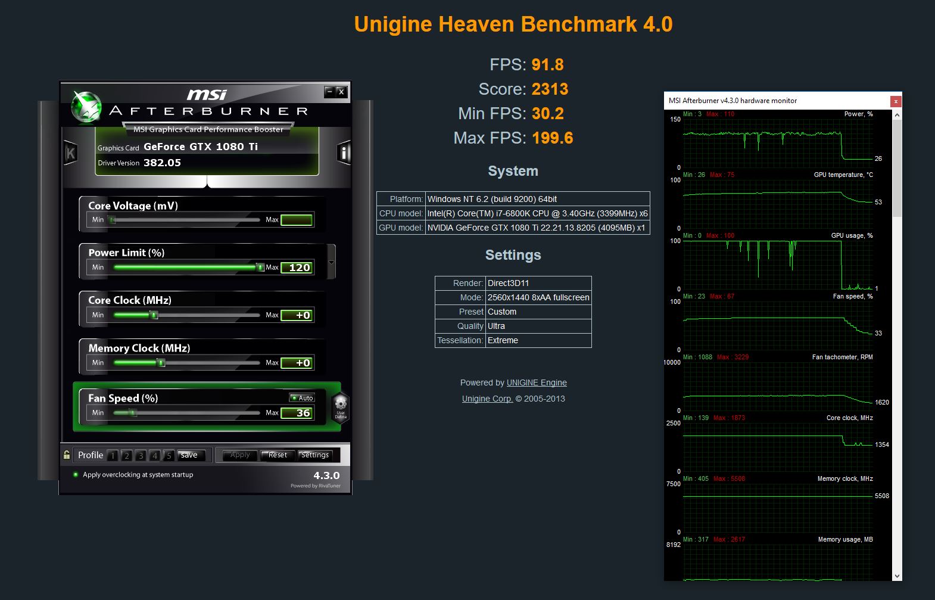Click the Memory Clock slider handle

pyautogui.click(x=161, y=363)
